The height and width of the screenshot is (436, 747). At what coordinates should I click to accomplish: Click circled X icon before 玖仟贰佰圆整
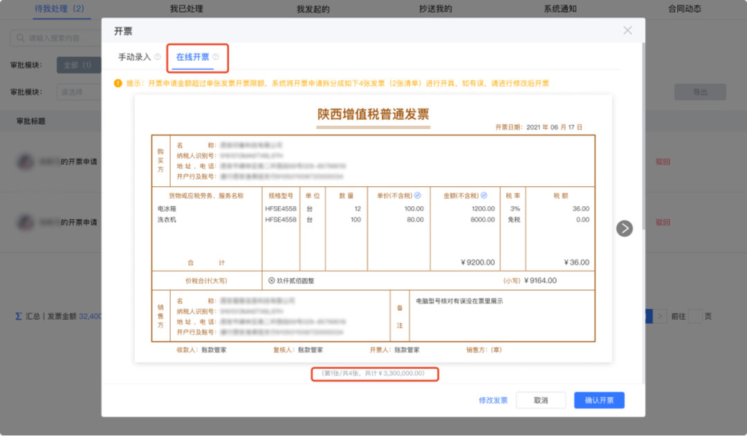coord(272,281)
